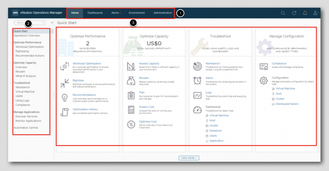Click the Recommendations lightbulb icon
This screenshot has width=329, height=171.
(65, 98)
